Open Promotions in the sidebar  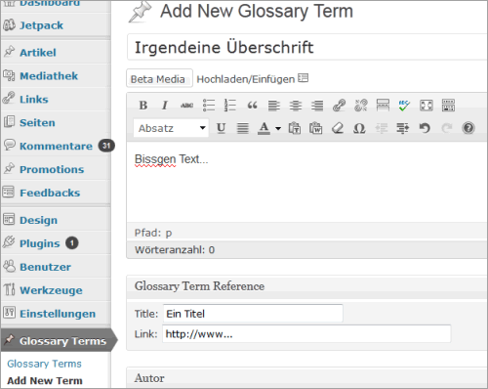pos(52,169)
